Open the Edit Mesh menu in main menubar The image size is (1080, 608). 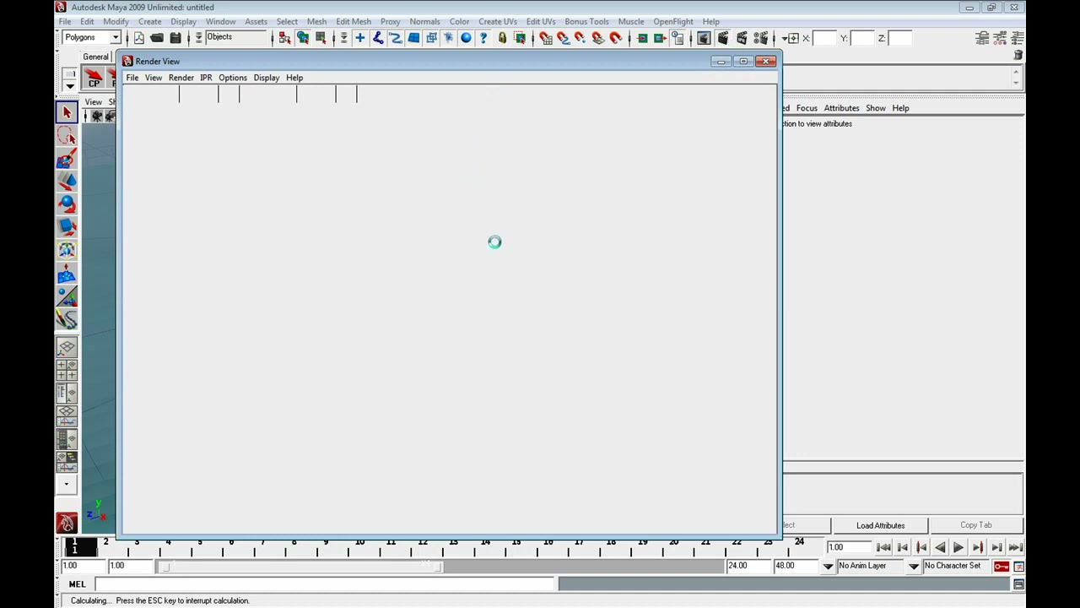[353, 21]
